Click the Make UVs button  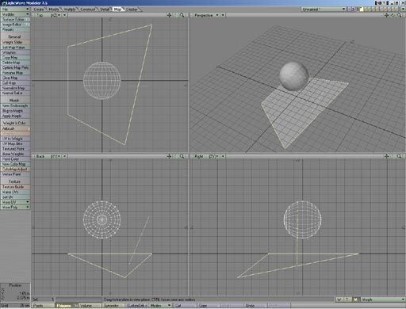[15, 192]
